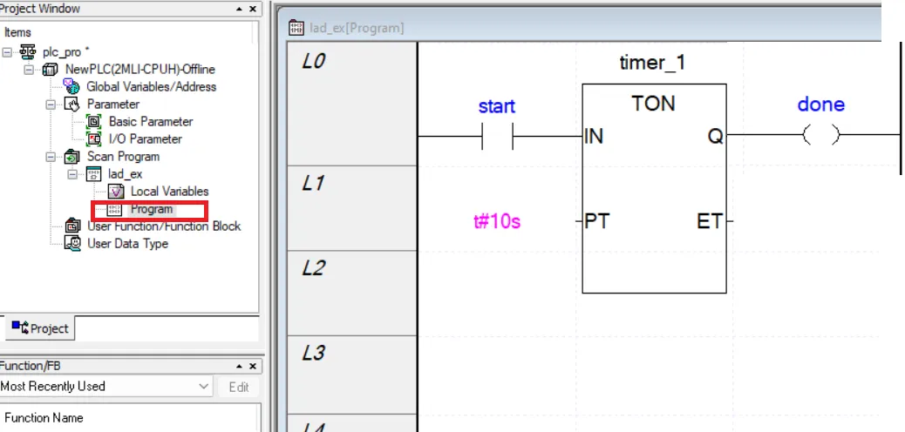Click the lad_ex[Program] window title
905x432 pixels.
pyautogui.click(x=357, y=28)
